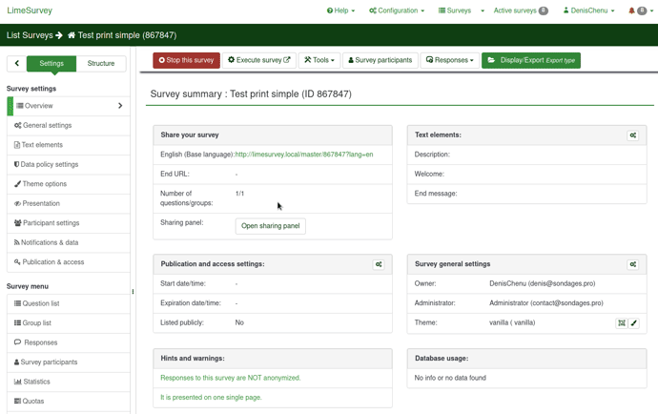The image size is (658, 414).
Task: Click Open sharing panel button
Action: pyautogui.click(x=271, y=226)
